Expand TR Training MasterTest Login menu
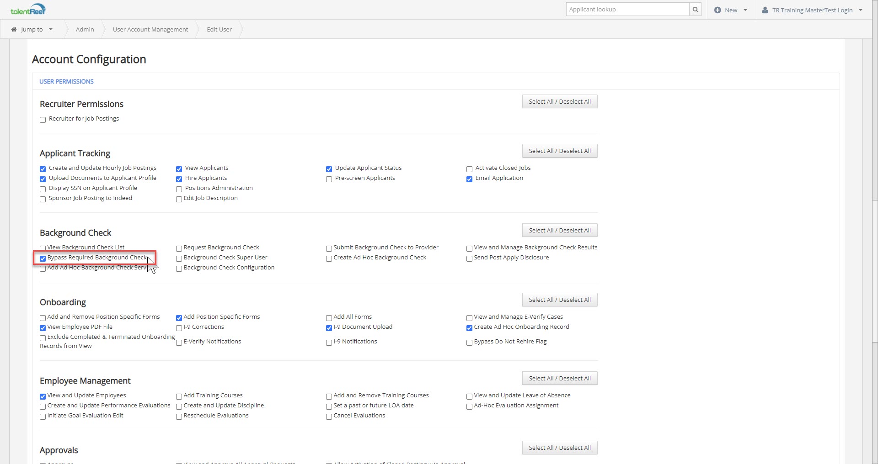This screenshot has width=878, height=464. (812, 10)
